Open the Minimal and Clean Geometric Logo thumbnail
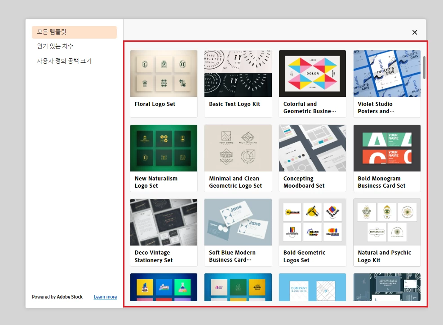Image resolution: width=443 pixels, height=325 pixels. tap(238, 148)
